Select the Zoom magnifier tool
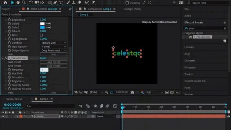The image size is (231, 130). (24, 3)
